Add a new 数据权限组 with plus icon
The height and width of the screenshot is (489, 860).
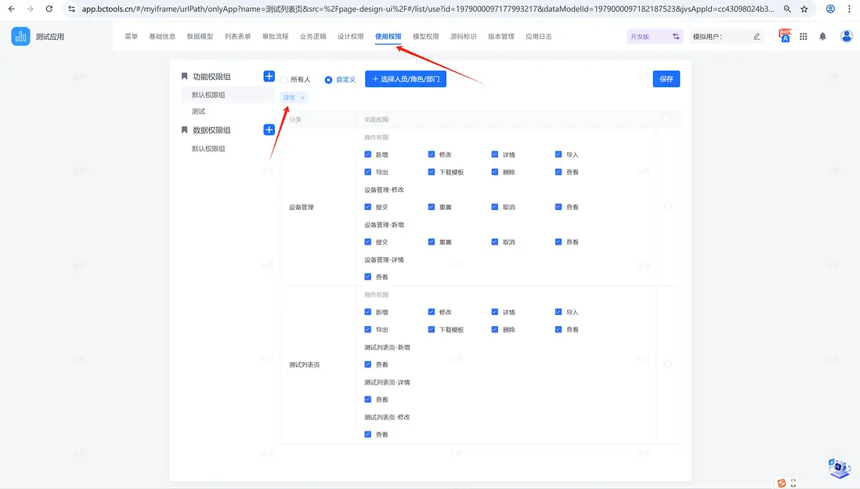click(269, 129)
